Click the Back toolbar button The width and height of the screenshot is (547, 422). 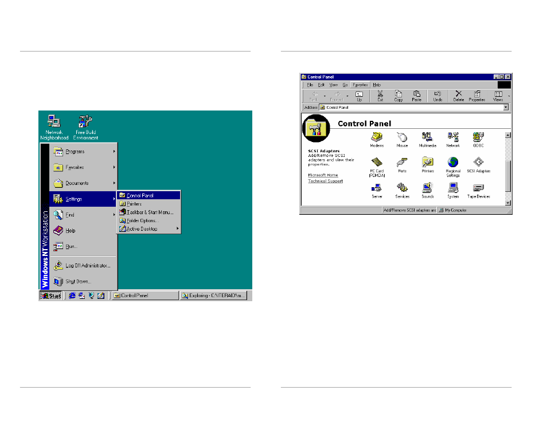314,96
